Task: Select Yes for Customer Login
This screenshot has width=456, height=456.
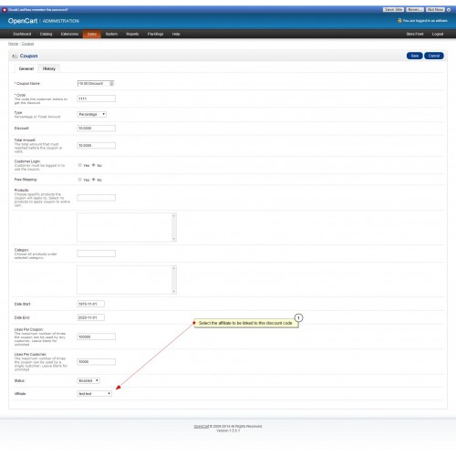Action: click(80, 165)
